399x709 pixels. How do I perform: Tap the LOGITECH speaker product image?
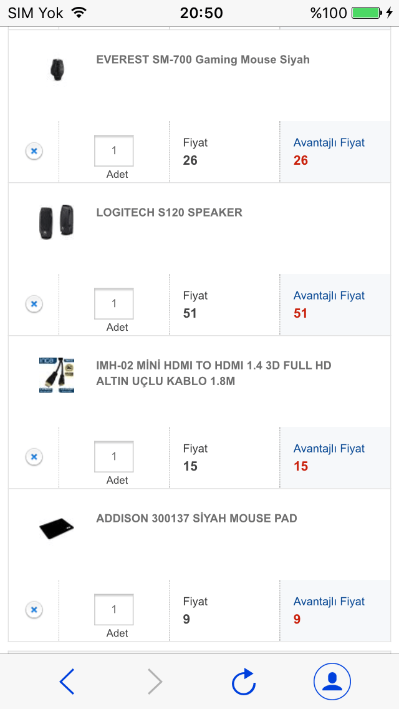[x=57, y=222]
